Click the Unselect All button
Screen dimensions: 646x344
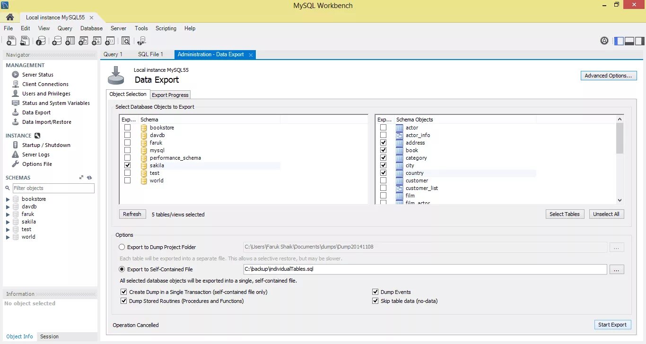(606, 214)
